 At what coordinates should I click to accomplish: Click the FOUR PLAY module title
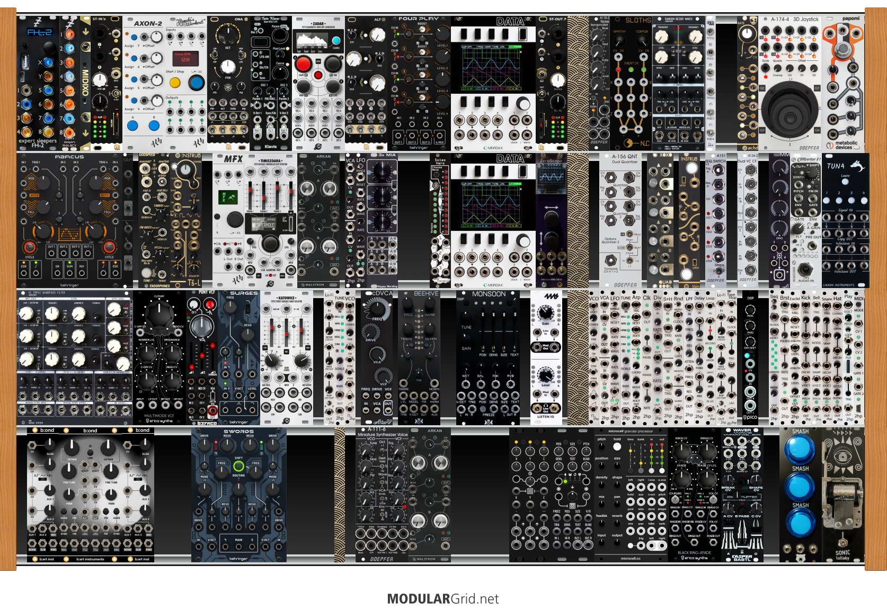point(419,19)
